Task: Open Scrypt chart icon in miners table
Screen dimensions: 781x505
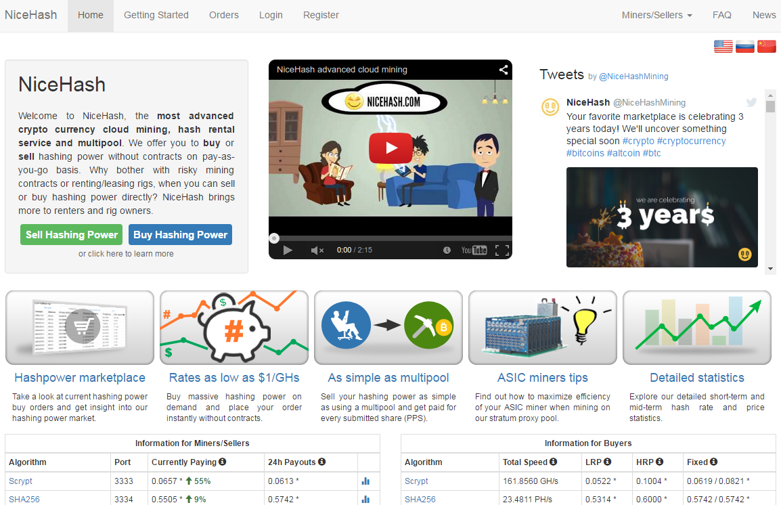Action: pos(365,481)
